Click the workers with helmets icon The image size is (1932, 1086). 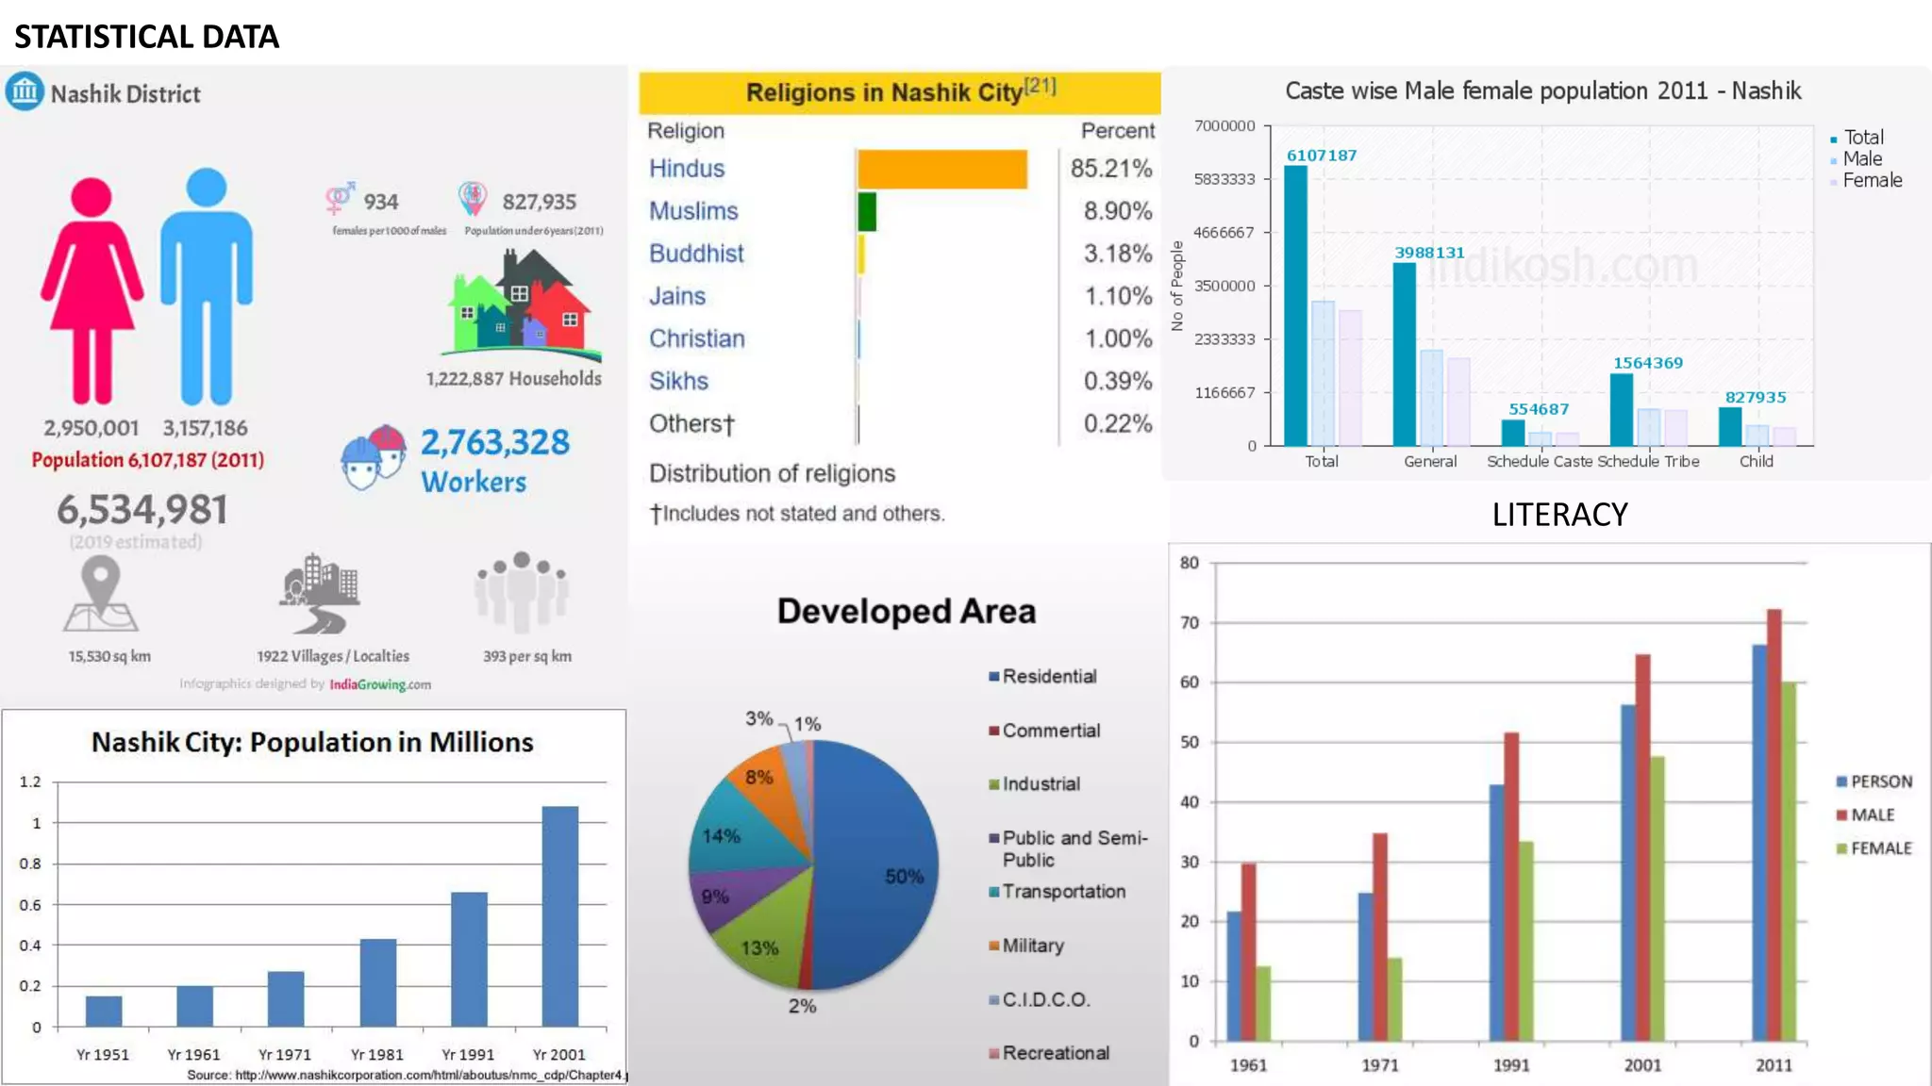pyautogui.click(x=374, y=457)
